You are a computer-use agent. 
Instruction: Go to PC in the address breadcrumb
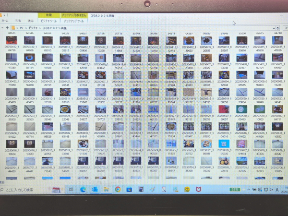(x=23, y=28)
